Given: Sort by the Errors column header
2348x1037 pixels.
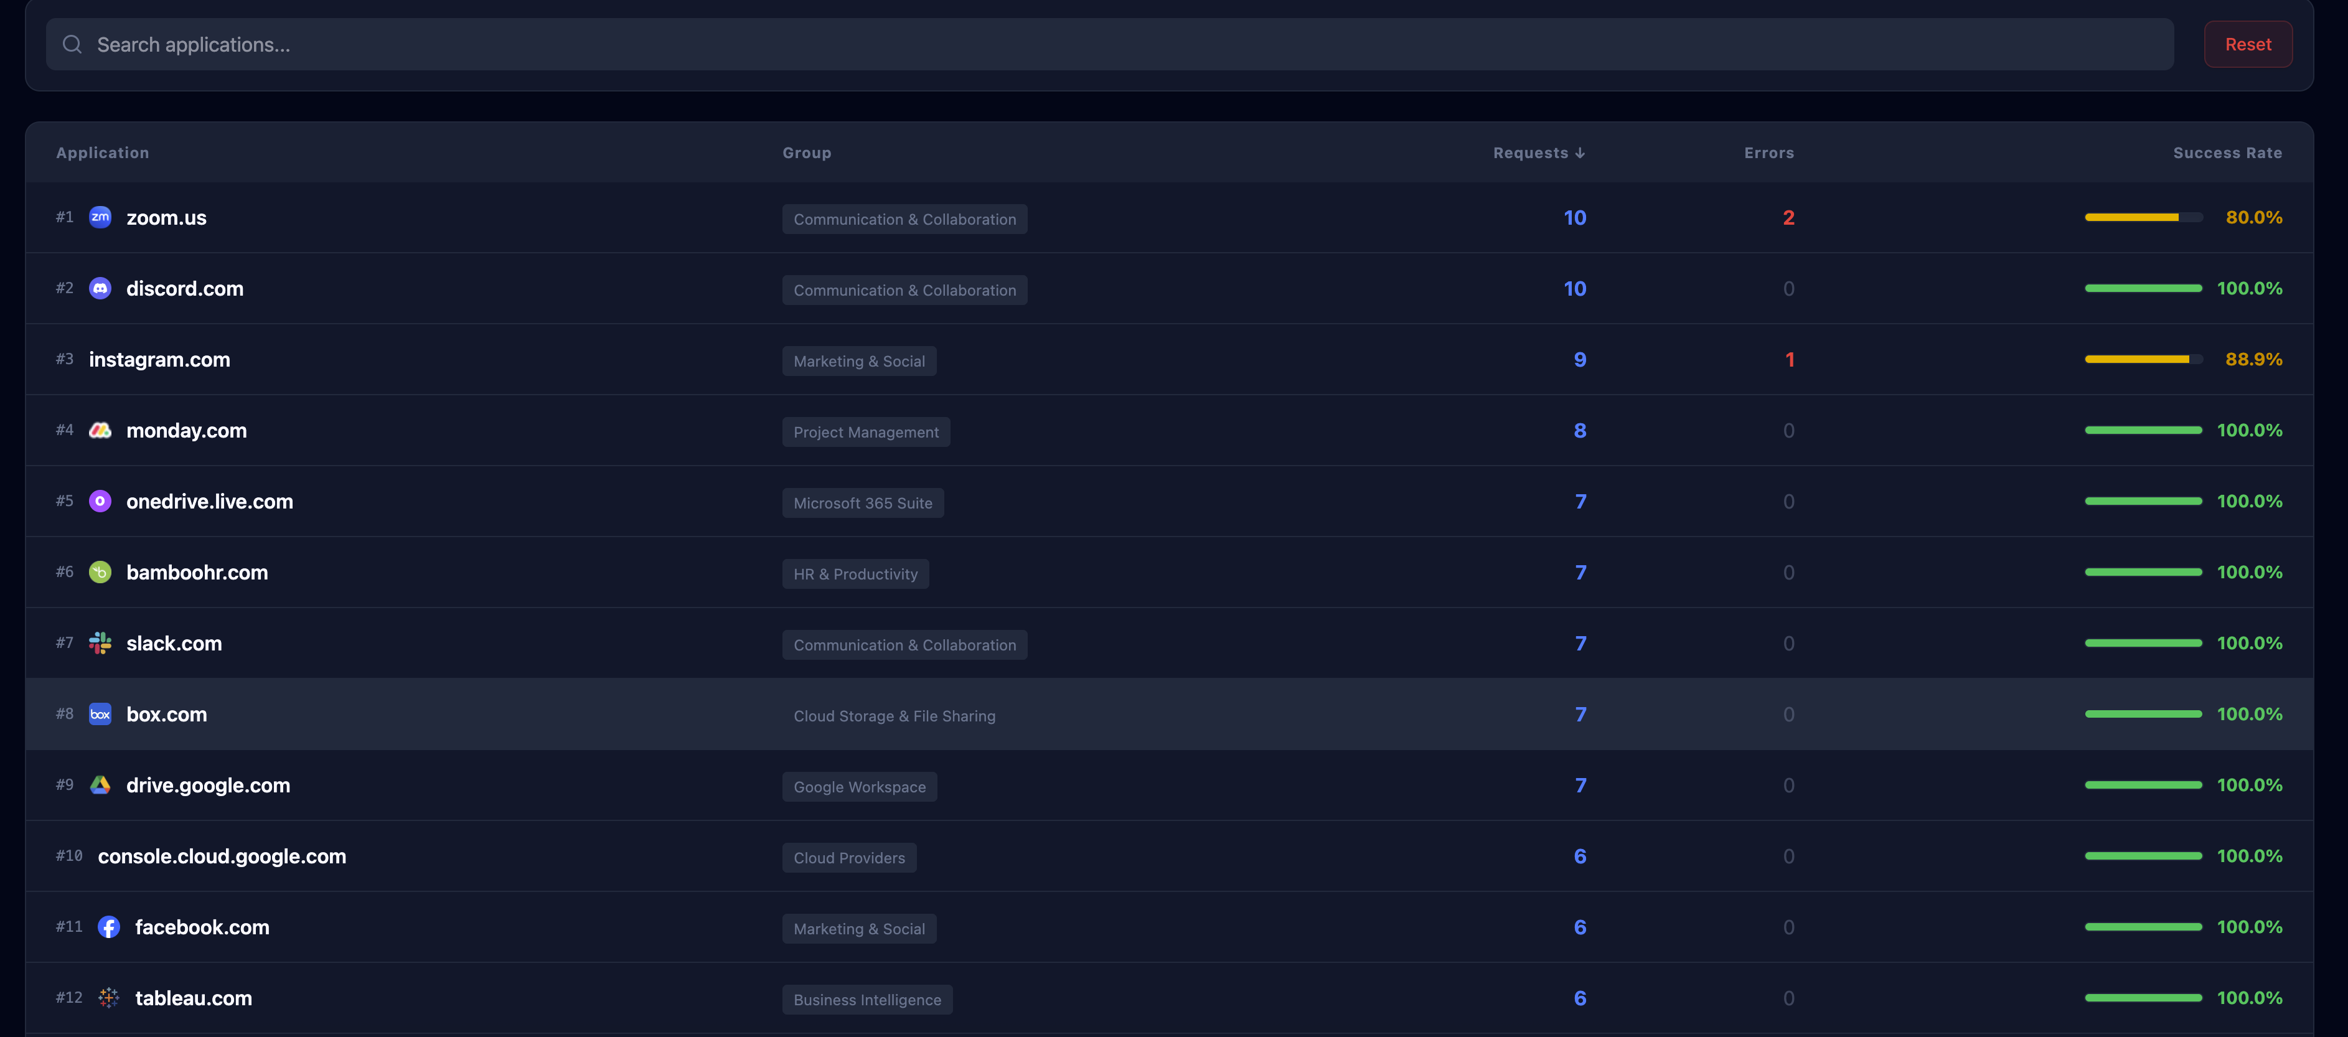Looking at the screenshot, I should (1768, 152).
